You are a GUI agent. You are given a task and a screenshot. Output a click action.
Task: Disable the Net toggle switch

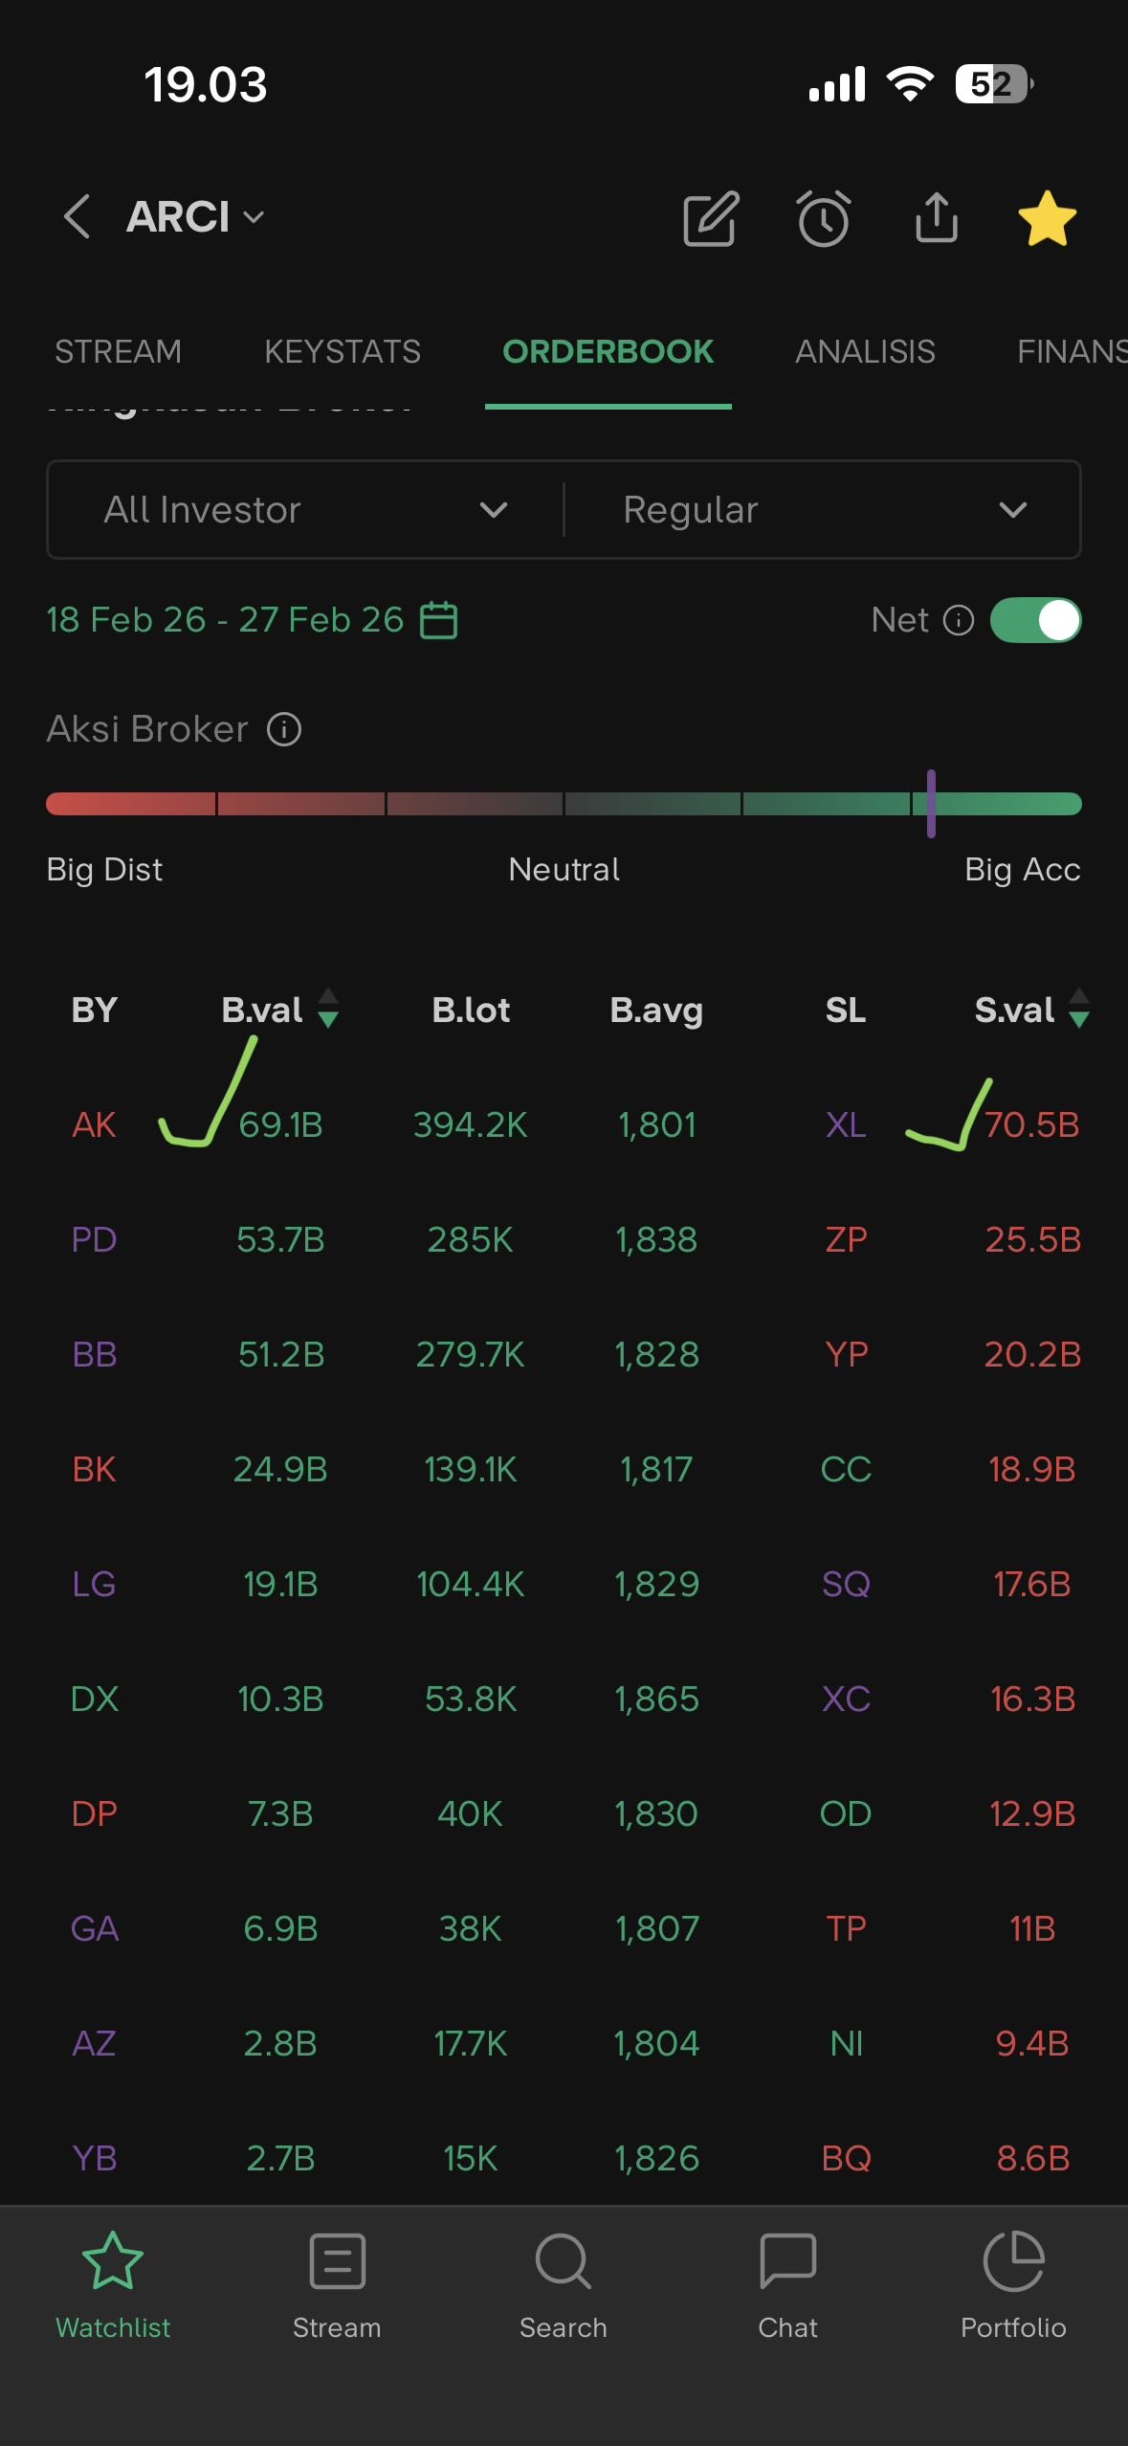coord(1035,620)
